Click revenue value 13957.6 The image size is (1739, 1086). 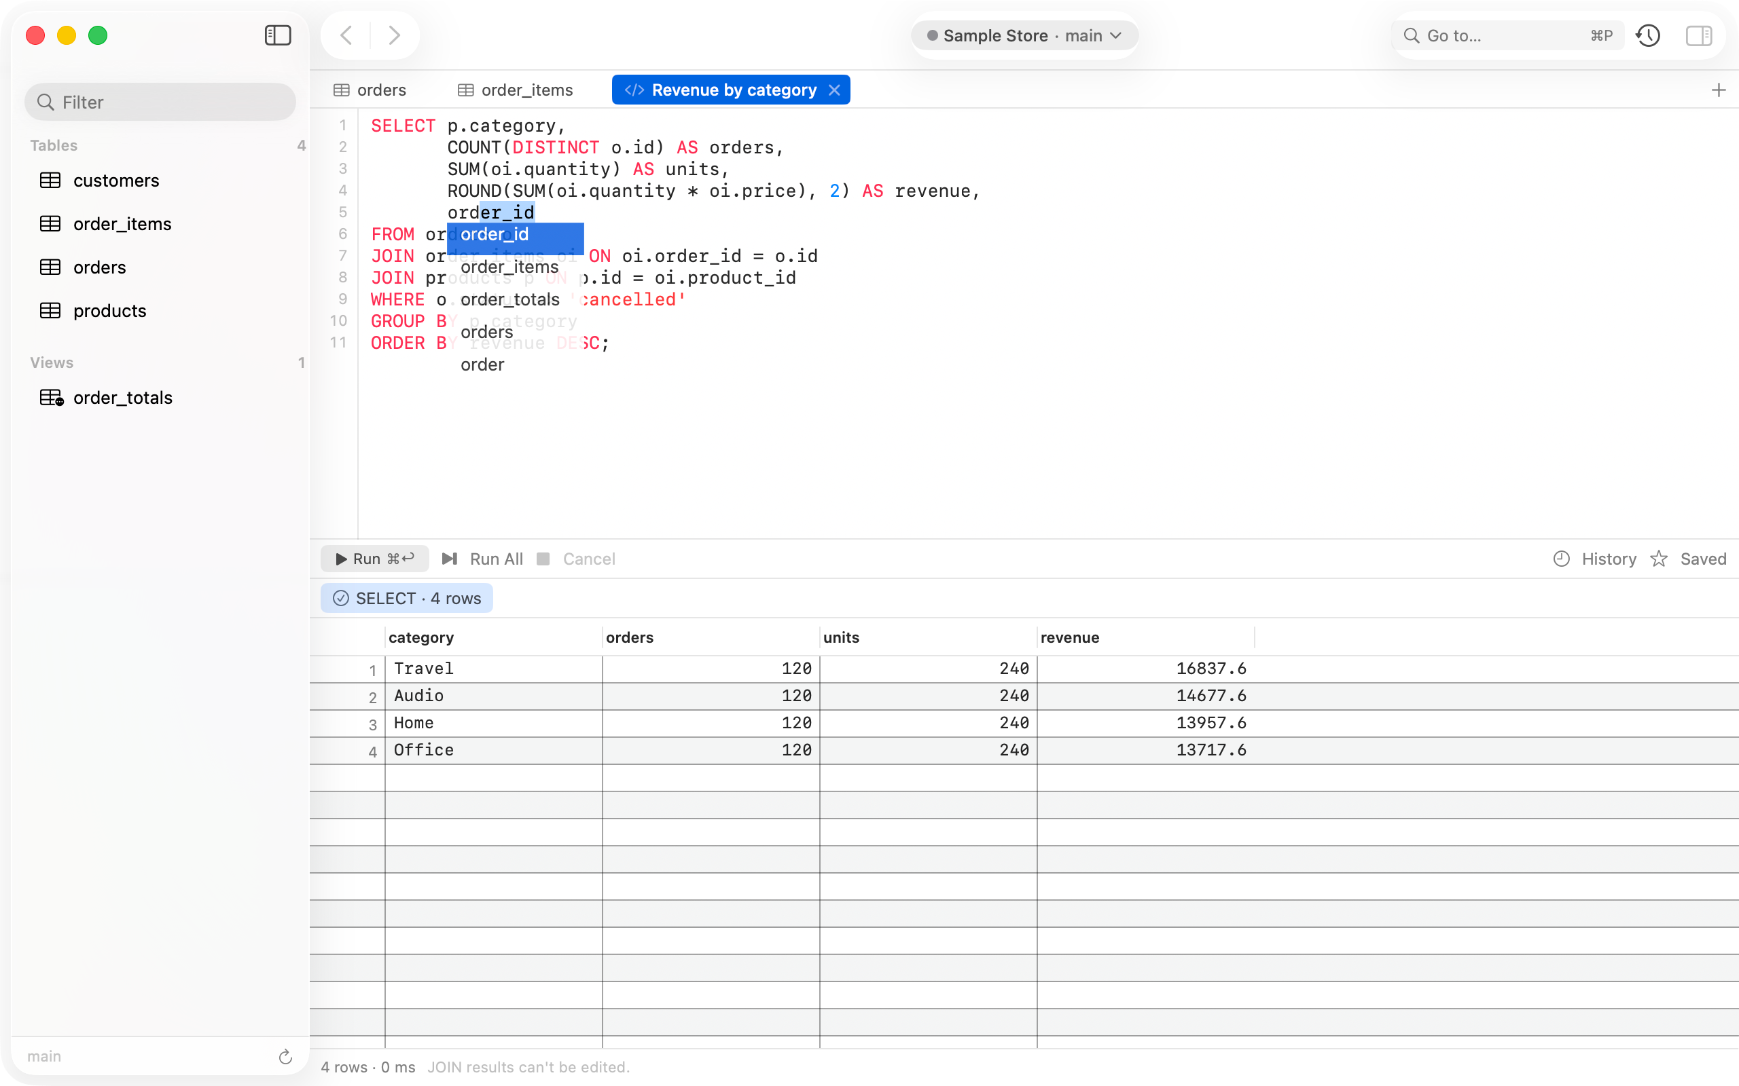[x=1211, y=724]
